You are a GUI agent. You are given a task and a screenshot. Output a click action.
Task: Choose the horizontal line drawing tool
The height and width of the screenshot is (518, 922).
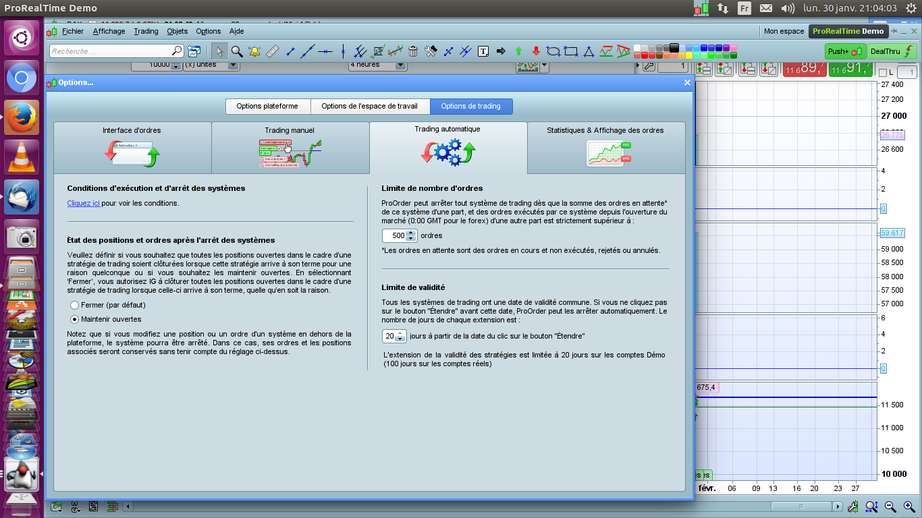click(x=325, y=51)
